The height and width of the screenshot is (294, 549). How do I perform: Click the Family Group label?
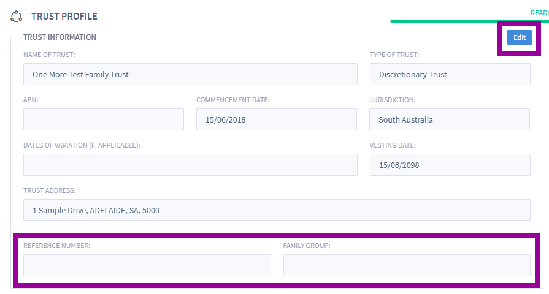(x=306, y=246)
